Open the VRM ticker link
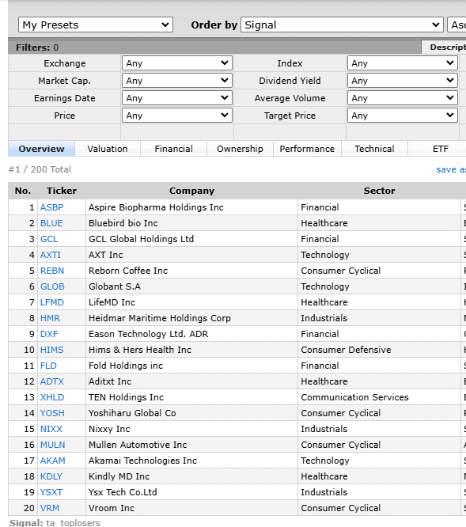The height and width of the screenshot is (527, 466). 50,507
